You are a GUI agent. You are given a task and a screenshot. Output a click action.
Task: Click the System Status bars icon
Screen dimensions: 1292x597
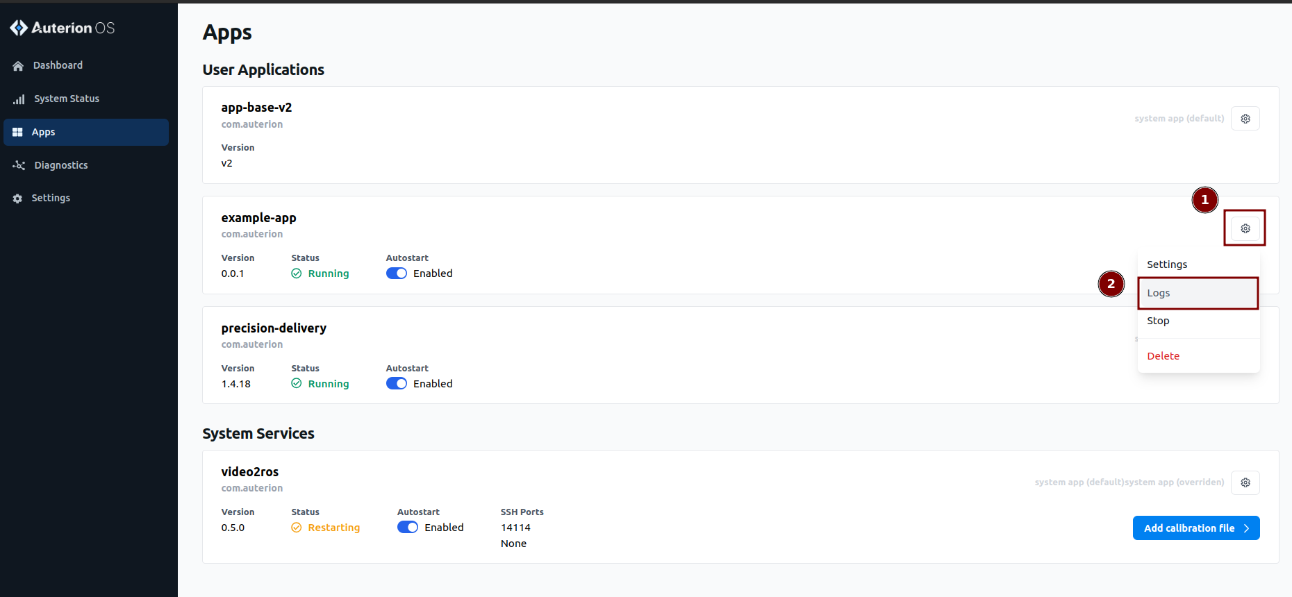[x=19, y=99]
